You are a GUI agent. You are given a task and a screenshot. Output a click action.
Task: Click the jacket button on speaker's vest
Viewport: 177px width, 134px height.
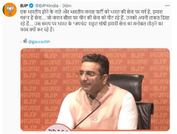click(x=95, y=119)
